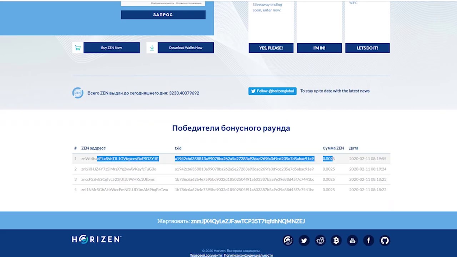The height and width of the screenshot is (257, 457).
Task: Click the Победители бонусного раунда heading
Action: click(231, 128)
